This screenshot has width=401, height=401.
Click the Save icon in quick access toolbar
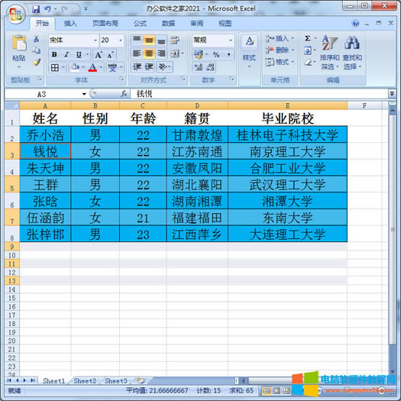(x=36, y=9)
